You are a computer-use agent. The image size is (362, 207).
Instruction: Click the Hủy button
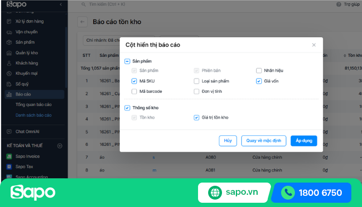(228, 141)
